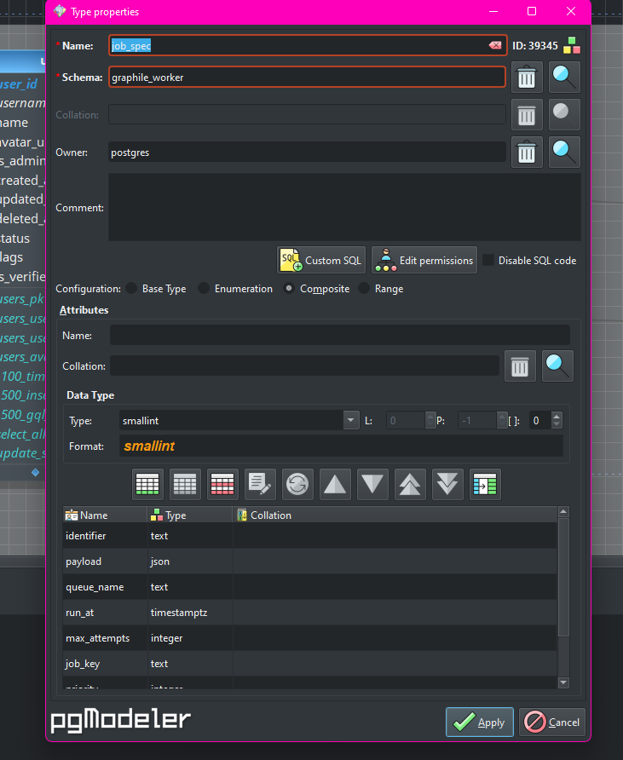The height and width of the screenshot is (760, 623).
Task: Move the selected attribute to the bottom
Action: pos(447,484)
